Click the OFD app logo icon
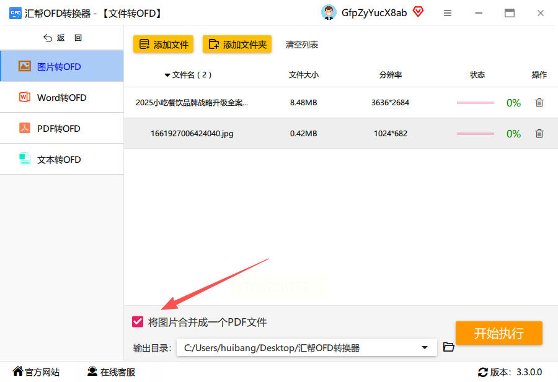The image size is (558, 382). [15, 13]
